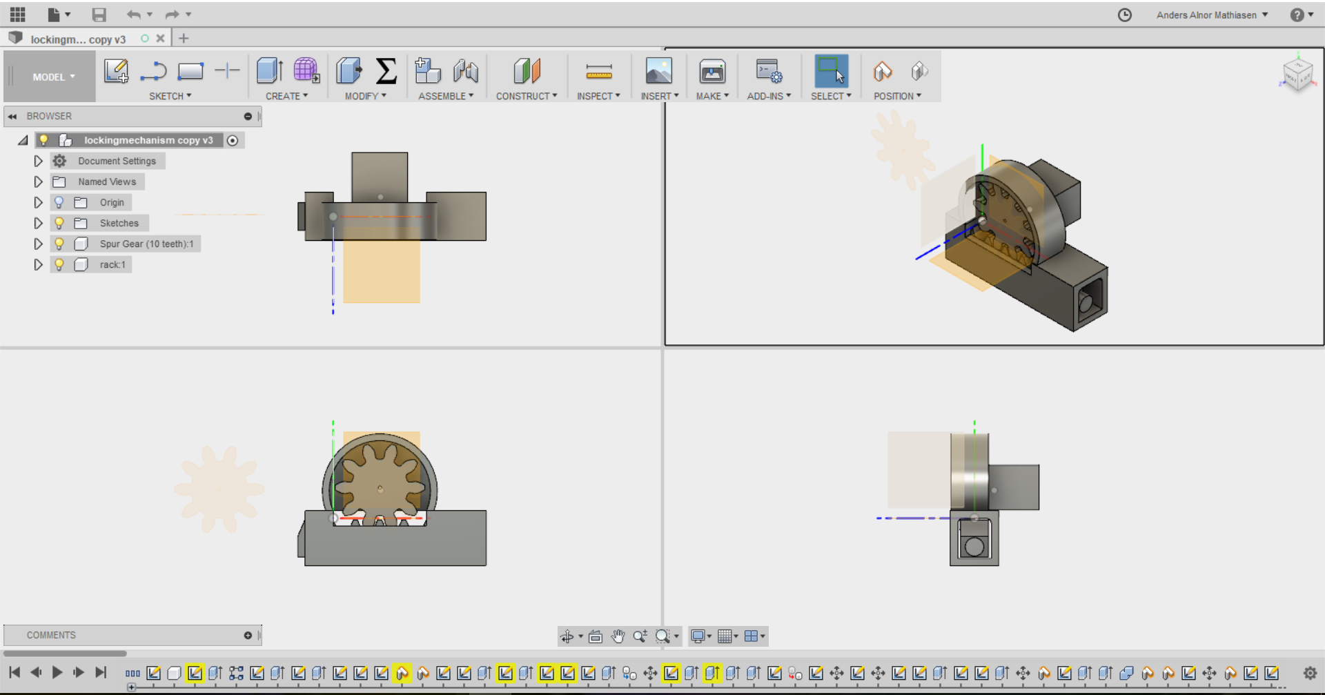Redo the last undone action
The image size is (1325, 695).
(x=173, y=14)
